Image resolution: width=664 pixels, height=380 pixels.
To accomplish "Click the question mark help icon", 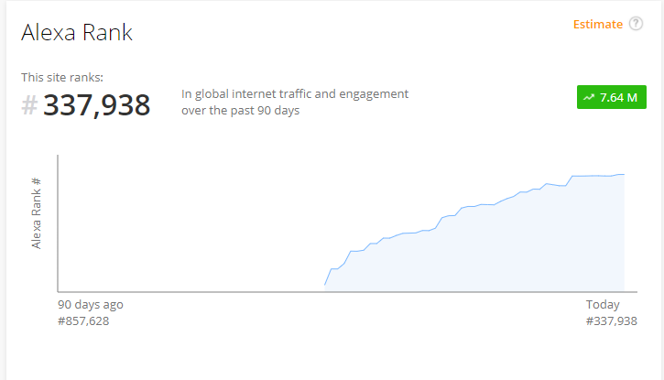I will [636, 24].
